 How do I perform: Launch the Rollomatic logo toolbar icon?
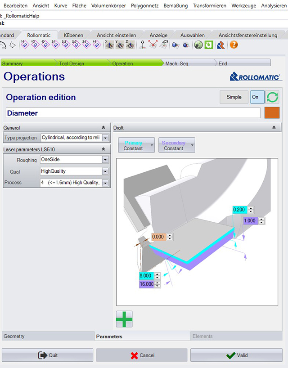221,45
